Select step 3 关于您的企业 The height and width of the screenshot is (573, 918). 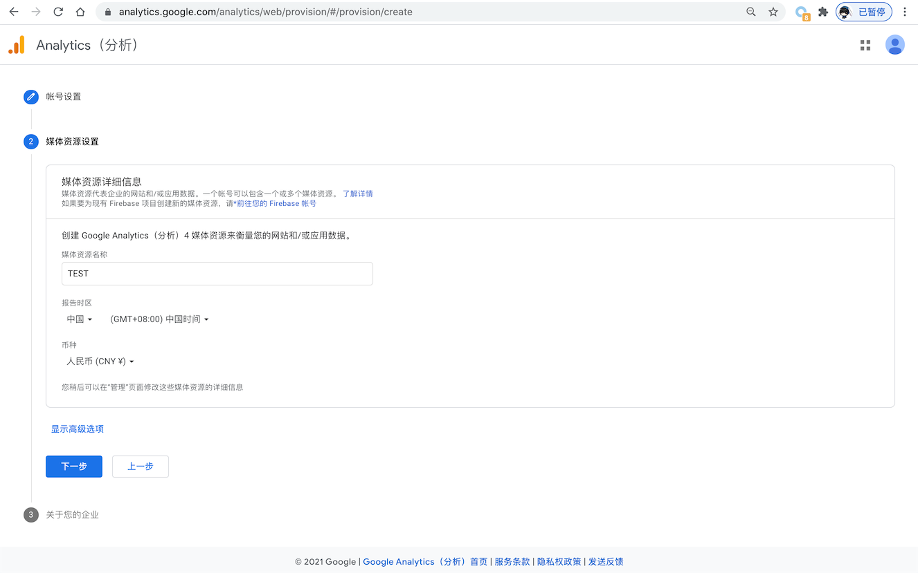pos(72,515)
